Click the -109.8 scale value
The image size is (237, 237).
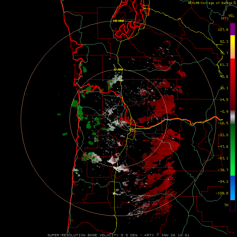[x=222, y=193]
